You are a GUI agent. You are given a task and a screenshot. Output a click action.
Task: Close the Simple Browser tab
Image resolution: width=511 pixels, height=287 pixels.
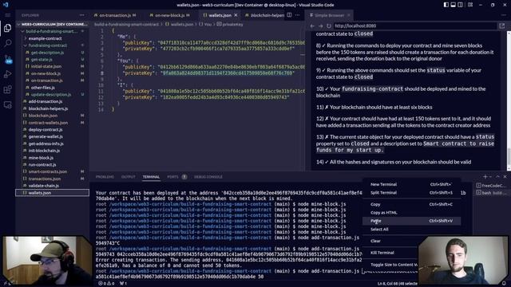pos(349,15)
